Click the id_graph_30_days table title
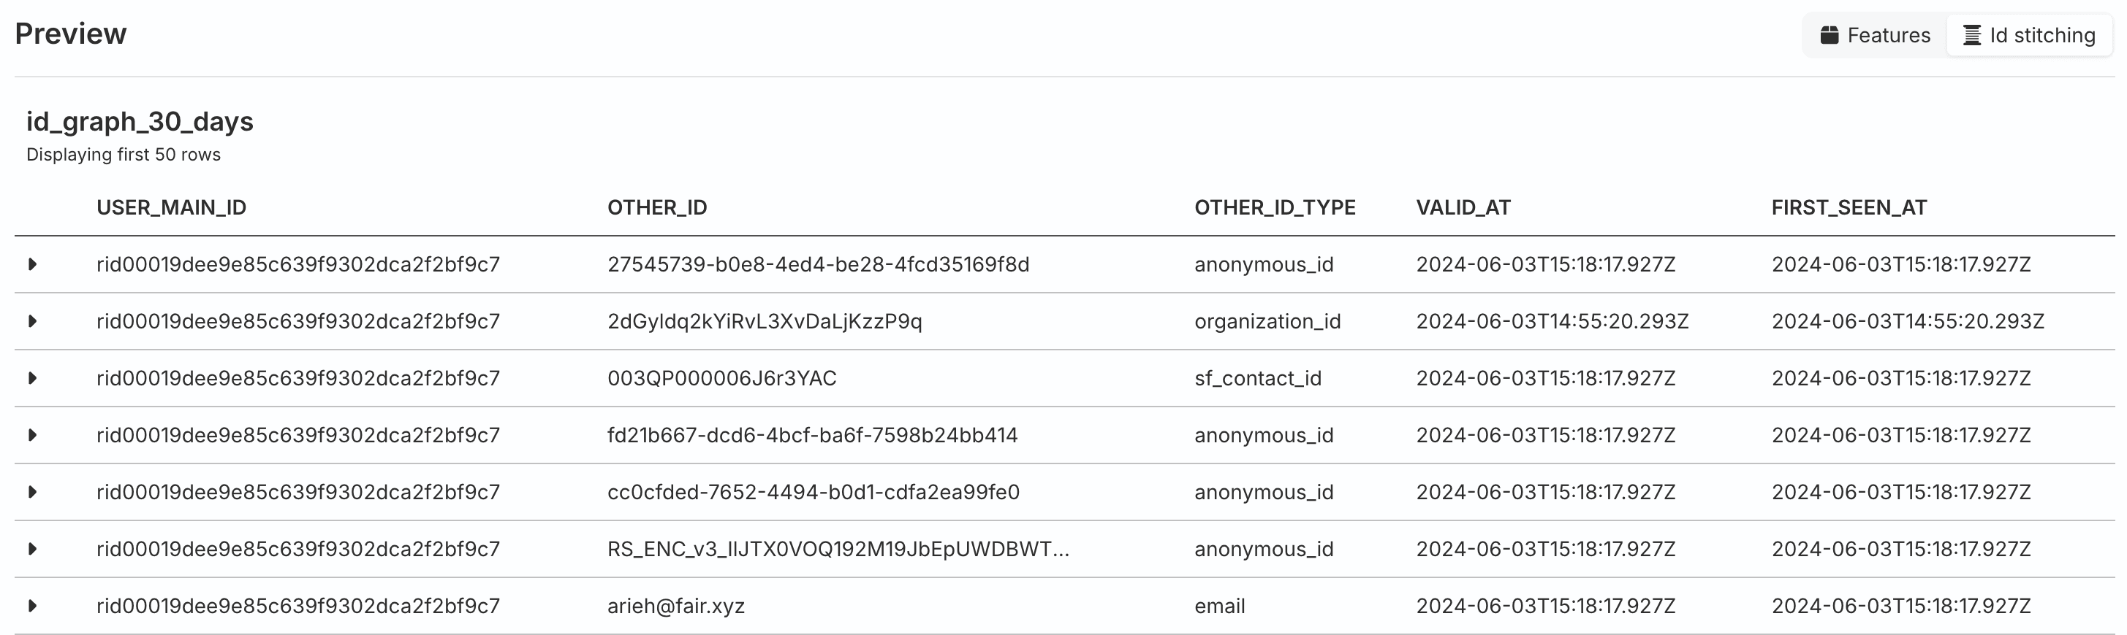Screen dimensions: 2127x635 pos(140,121)
